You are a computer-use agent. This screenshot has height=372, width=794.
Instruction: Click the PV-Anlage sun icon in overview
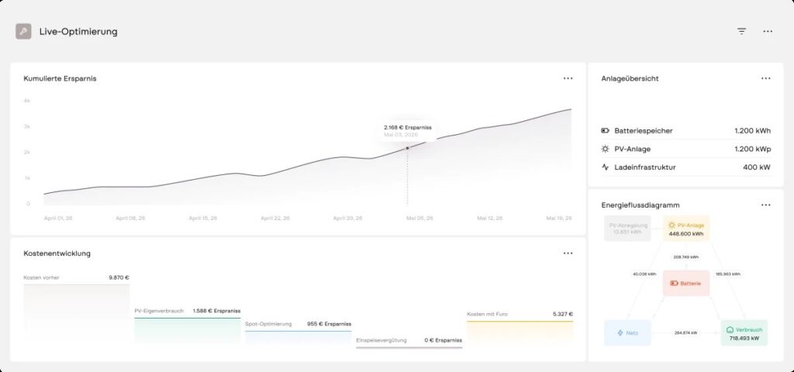pyautogui.click(x=605, y=149)
